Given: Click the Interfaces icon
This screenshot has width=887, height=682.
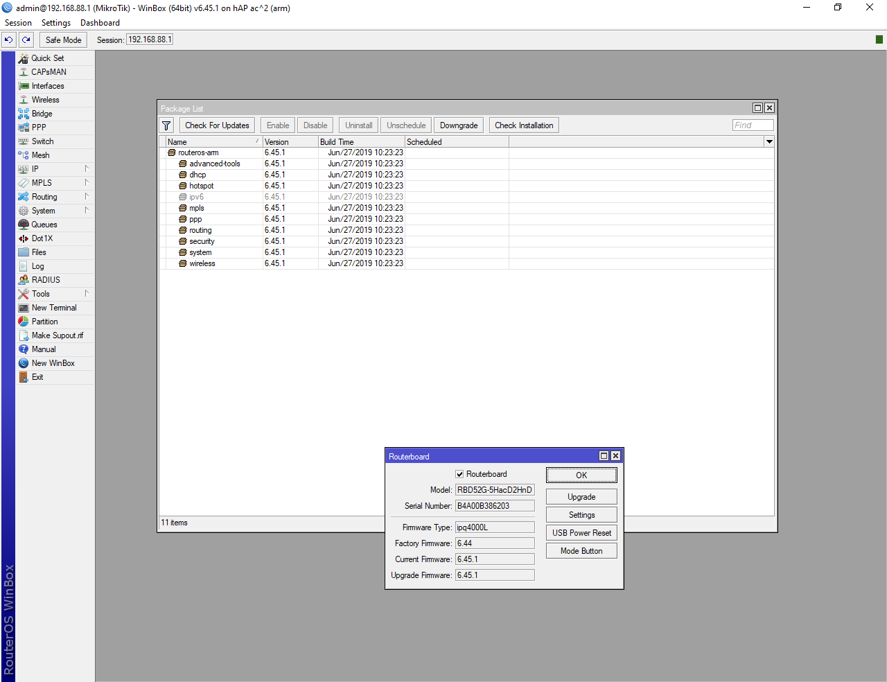Looking at the screenshot, I should tap(24, 86).
